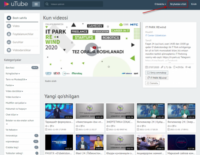Click the Ro'yhatdan o'tish button
Viewport: 200px width, 155px height.
pyautogui.click(x=178, y=4)
